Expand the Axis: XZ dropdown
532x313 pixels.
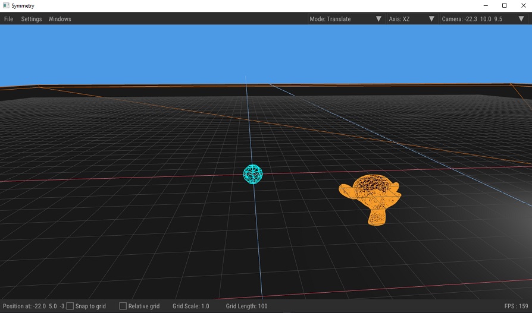click(412, 19)
